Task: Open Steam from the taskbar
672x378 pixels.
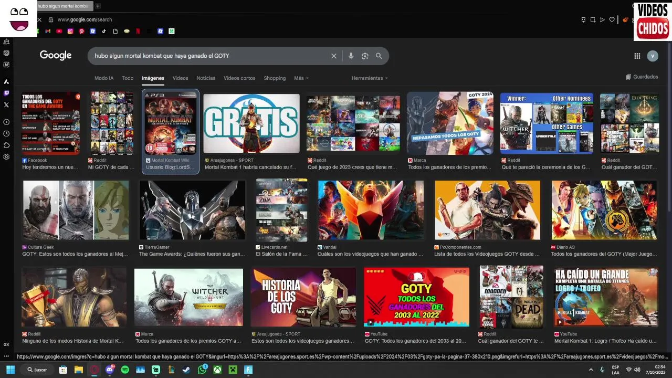Action: [x=186, y=370]
